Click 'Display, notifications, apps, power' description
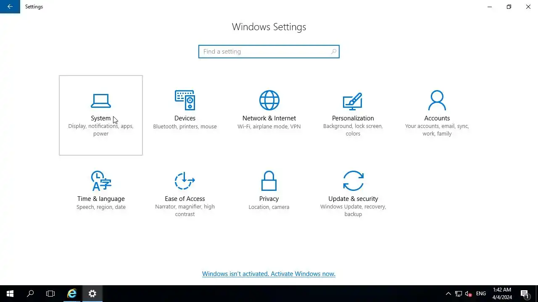 click(101, 130)
